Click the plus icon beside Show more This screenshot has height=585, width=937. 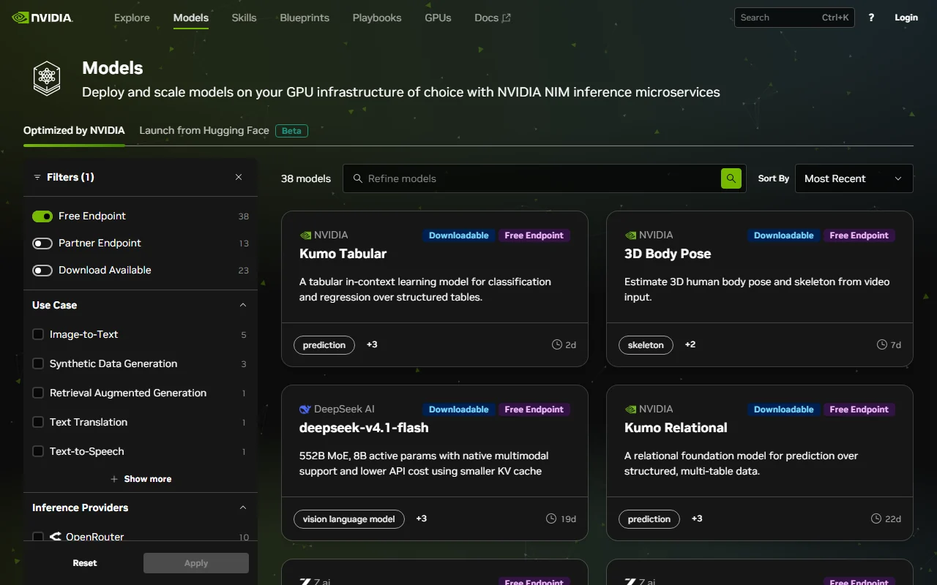[x=114, y=479]
